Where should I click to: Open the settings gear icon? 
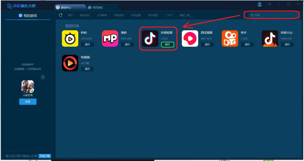tap(270, 4)
